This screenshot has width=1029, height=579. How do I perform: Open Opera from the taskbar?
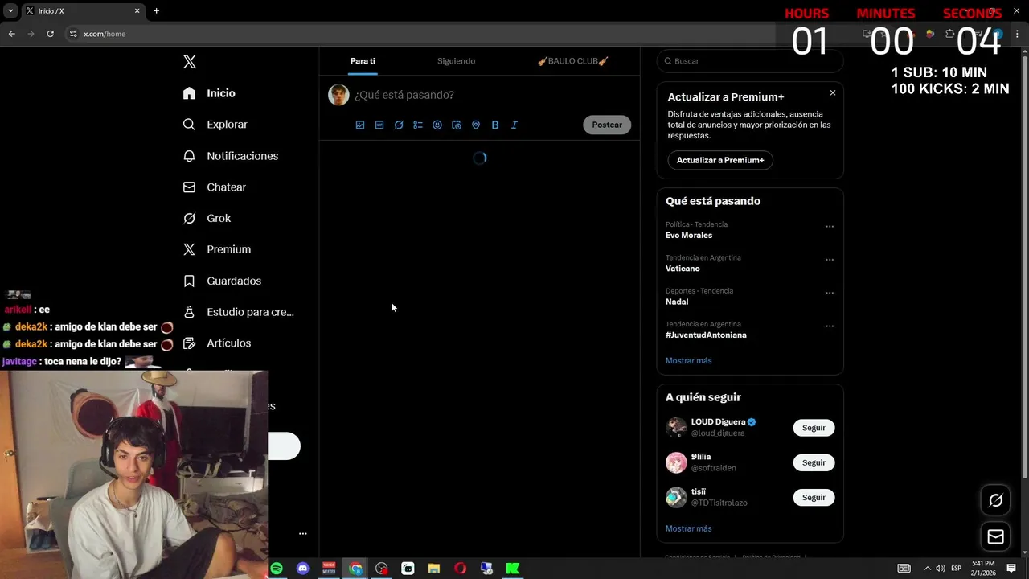coord(460,569)
